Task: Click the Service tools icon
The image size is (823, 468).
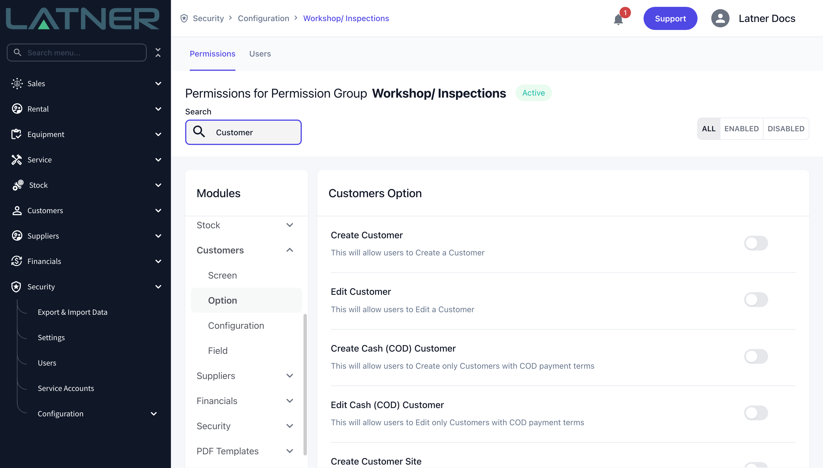Action: [x=17, y=160]
